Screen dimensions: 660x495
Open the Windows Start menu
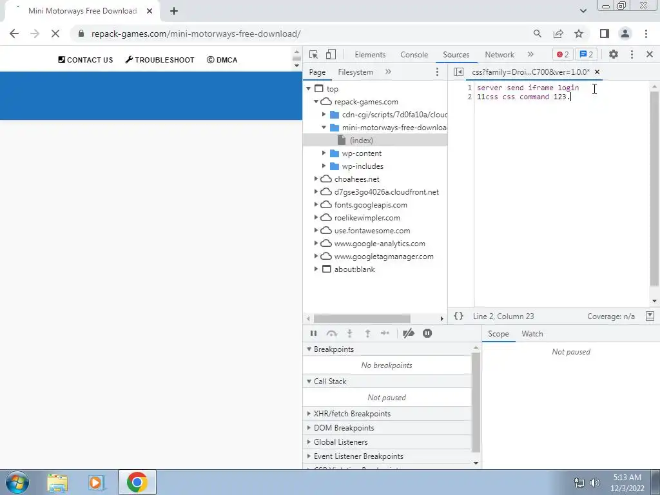coord(17,482)
